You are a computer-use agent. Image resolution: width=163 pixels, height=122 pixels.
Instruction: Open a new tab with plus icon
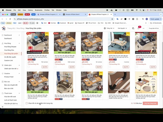pyautogui.click(x=115, y=14)
